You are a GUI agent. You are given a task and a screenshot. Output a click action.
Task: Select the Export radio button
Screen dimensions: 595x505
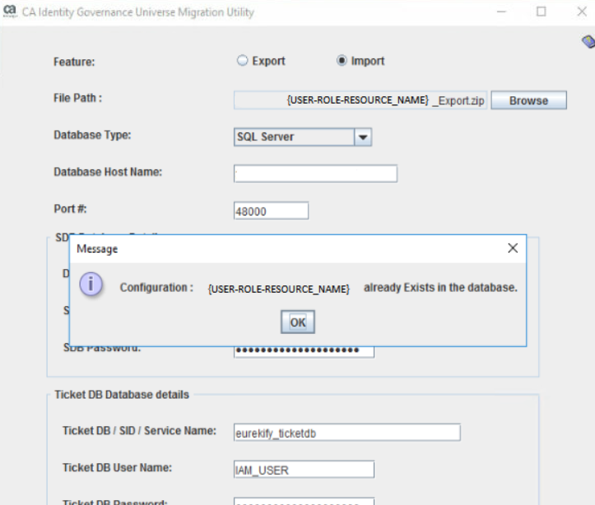(x=242, y=61)
